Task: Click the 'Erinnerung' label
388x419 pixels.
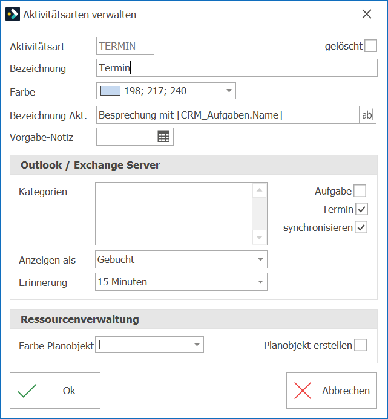Action: pyautogui.click(x=43, y=282)
